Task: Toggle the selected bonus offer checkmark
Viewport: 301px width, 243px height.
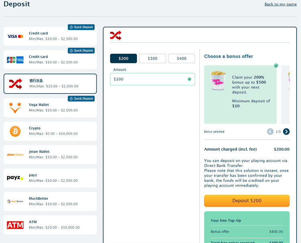Action: point(276,66)
